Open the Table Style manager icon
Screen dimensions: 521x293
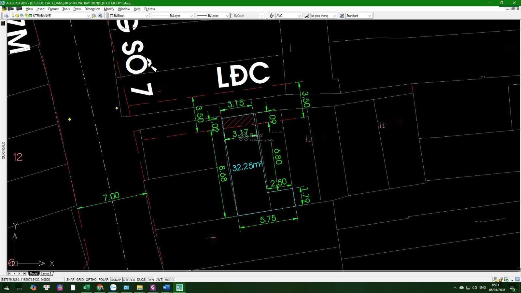[342, 16]
